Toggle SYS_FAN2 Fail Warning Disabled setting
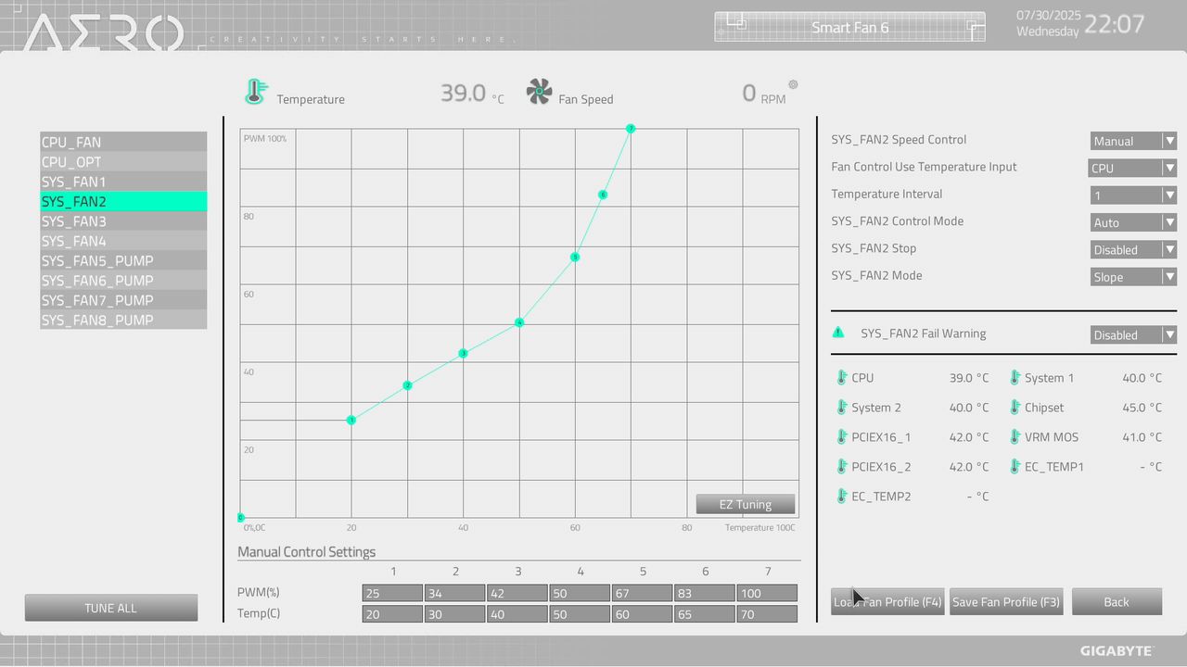 [1133, 335]
